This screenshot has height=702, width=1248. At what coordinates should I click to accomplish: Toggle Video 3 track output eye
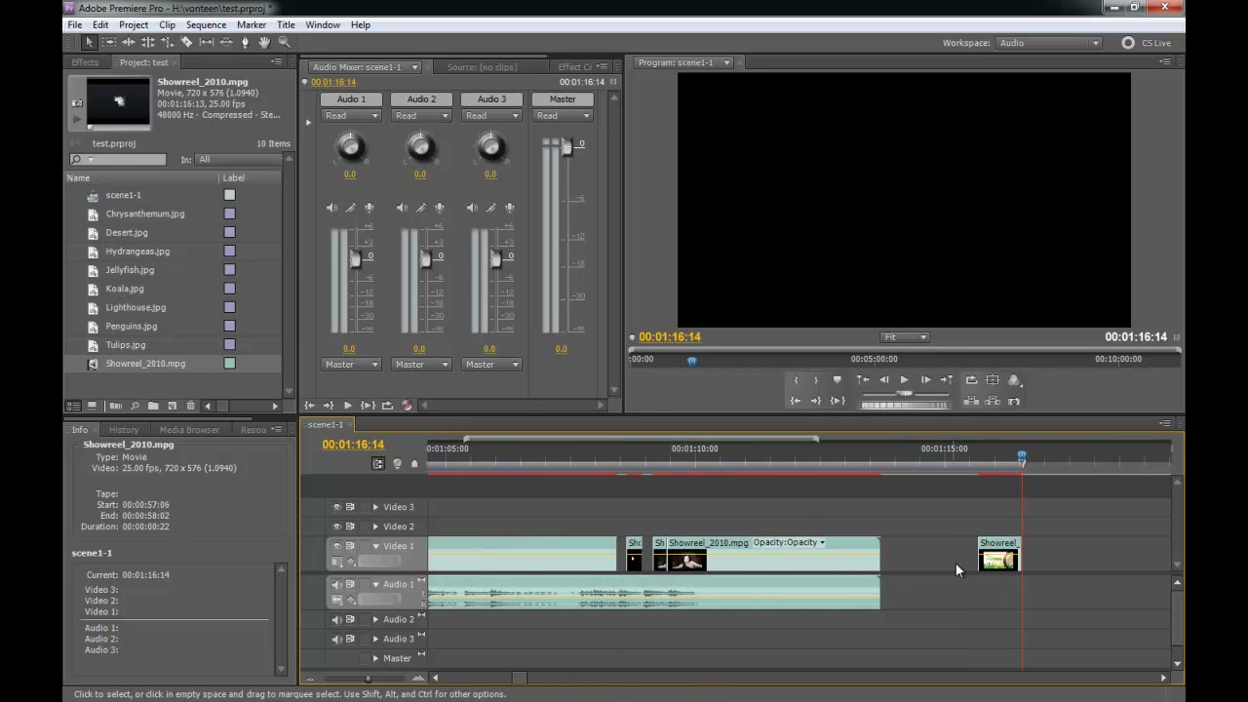(x=337, y=507)
